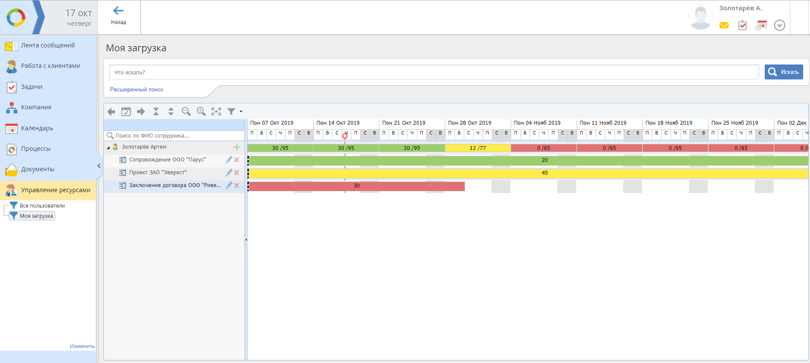Open Задачи in the left menu
810x363 pixels.
(x=32, y=87)
